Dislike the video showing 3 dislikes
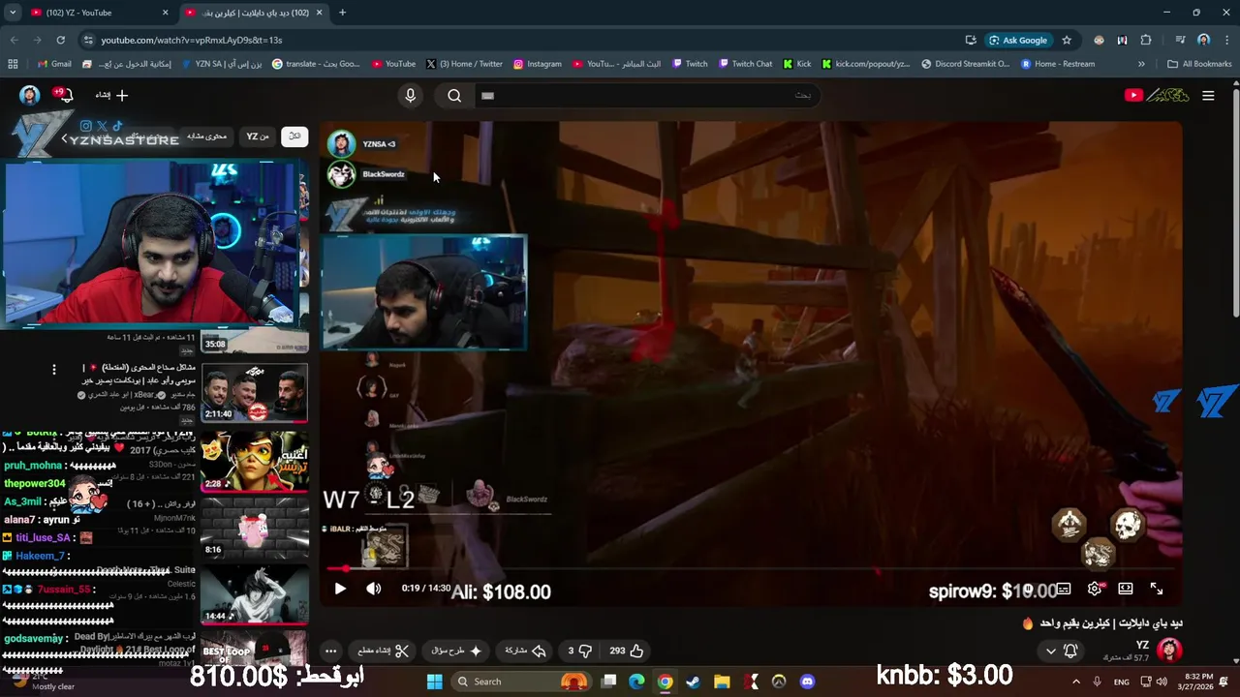The width and height of the screenshot is (1240, 697). tap(579, 651)
